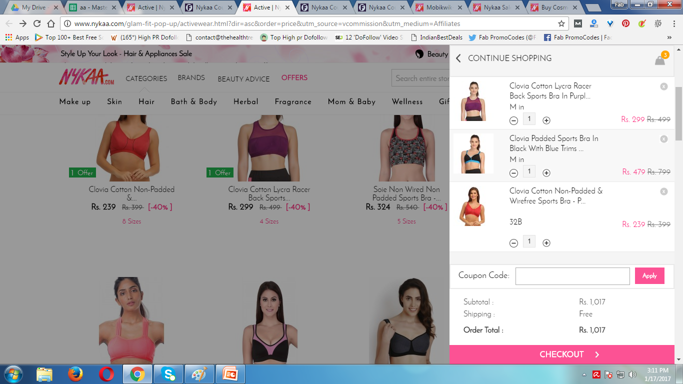Increase quantity of Clovia Padded Sports Bra

546,173
